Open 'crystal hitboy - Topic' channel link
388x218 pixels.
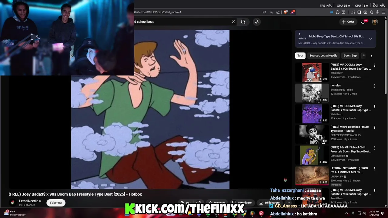pyautogui.click(x=342, y=90)
